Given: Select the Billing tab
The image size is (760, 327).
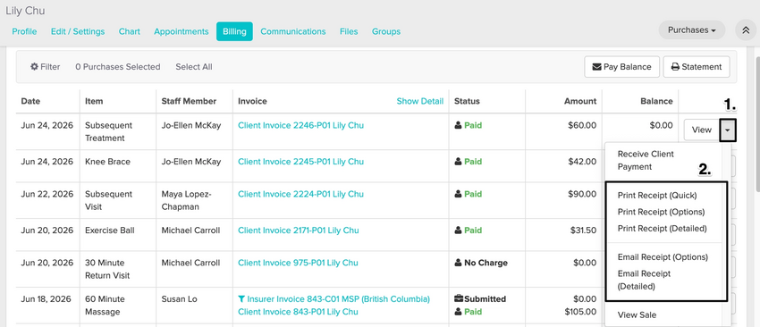Looking at the screenshot, I should (x=234, y=31).
